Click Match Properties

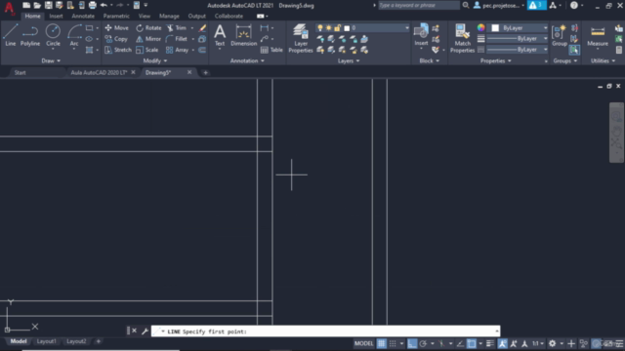(x=462, y=38)
